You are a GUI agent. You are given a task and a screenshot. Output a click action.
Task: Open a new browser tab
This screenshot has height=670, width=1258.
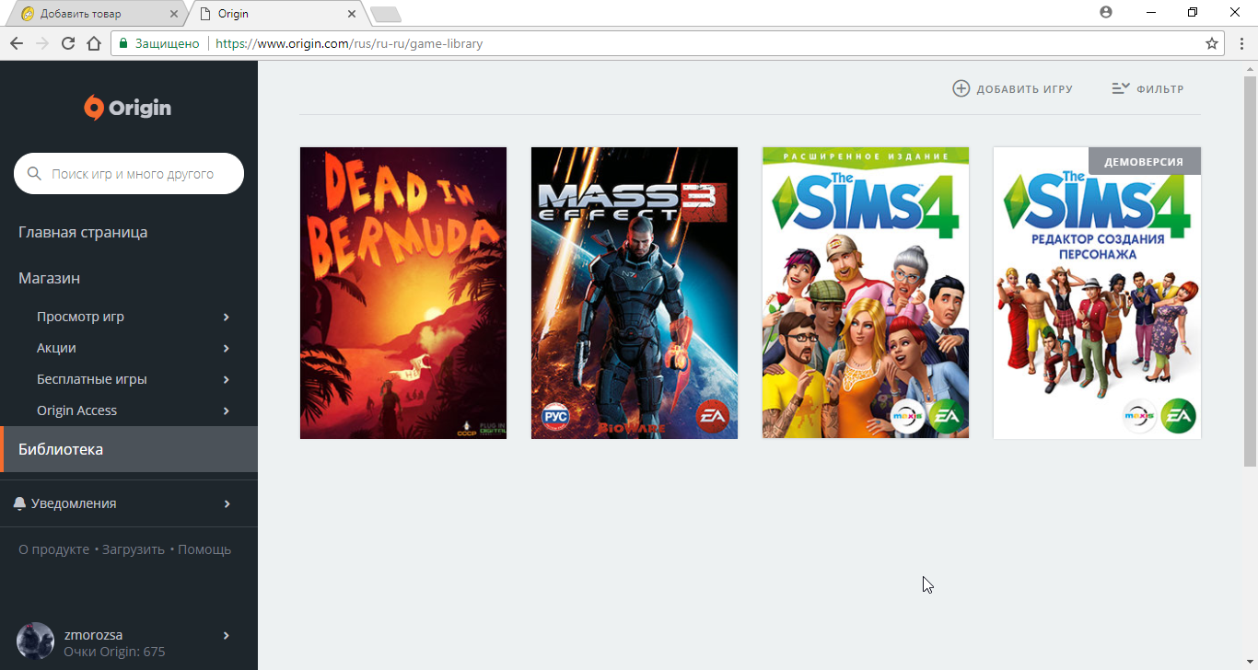click(x=385, y=14)
